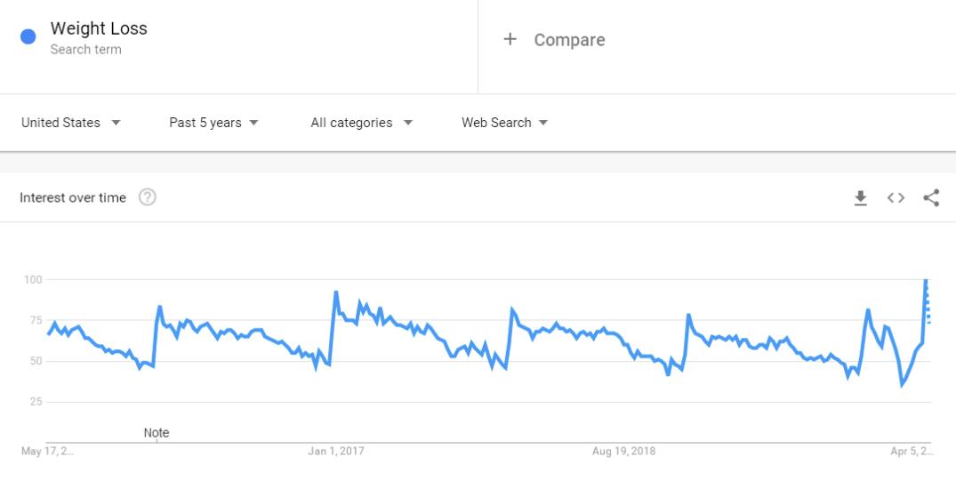Image resolution: width=956 pixels, height=489 pixels.
Task: Open the All categories dropdown
Action: pos(362,123)
